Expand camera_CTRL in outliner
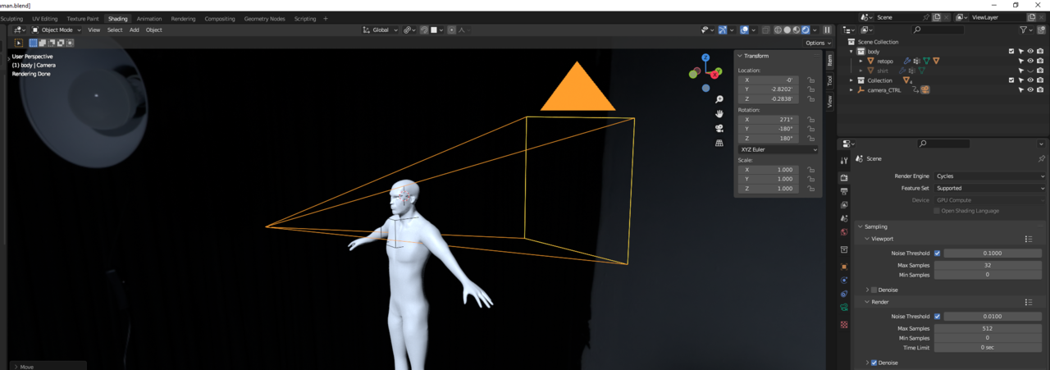1050x370 pixels. (851, 90)
